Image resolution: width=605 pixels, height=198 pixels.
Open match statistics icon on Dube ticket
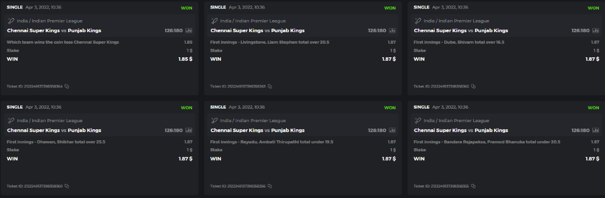pyautogui.click(x=596, y=31)
